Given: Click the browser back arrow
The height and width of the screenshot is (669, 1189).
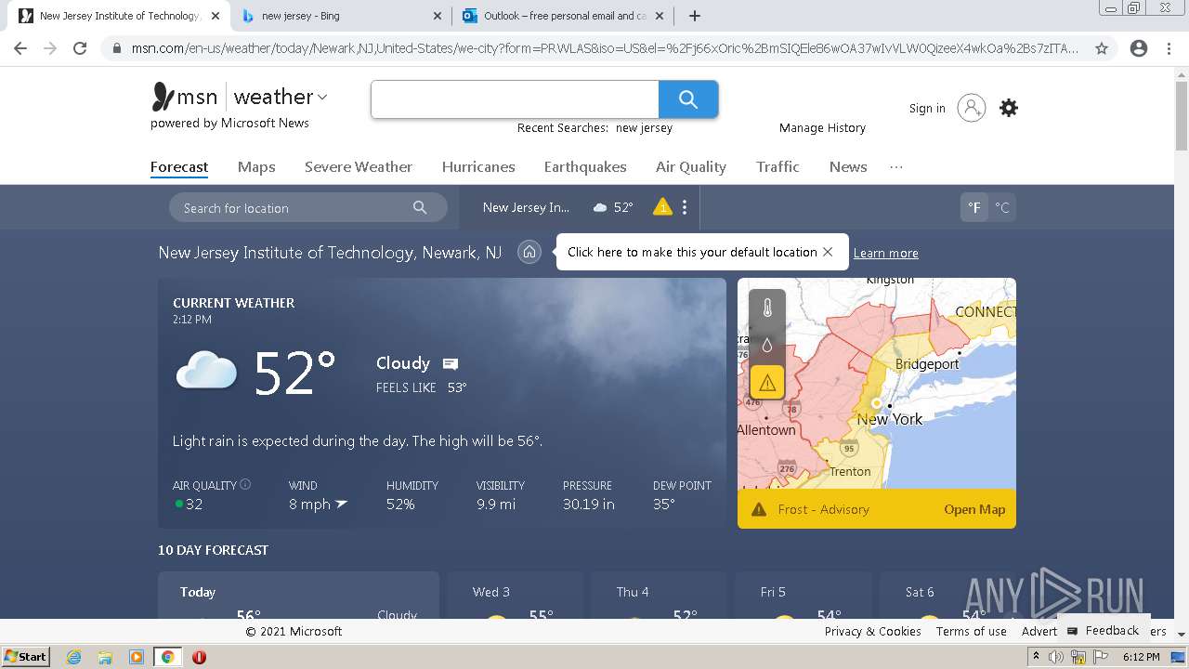Looking at the screenshot, I should coord(20,48).
